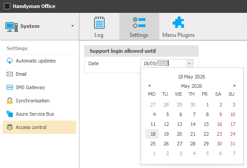
Task: Open the Log notepad icon
Action: [x=99, y=23]
